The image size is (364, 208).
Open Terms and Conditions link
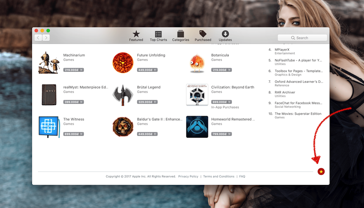tap(219, 177)
